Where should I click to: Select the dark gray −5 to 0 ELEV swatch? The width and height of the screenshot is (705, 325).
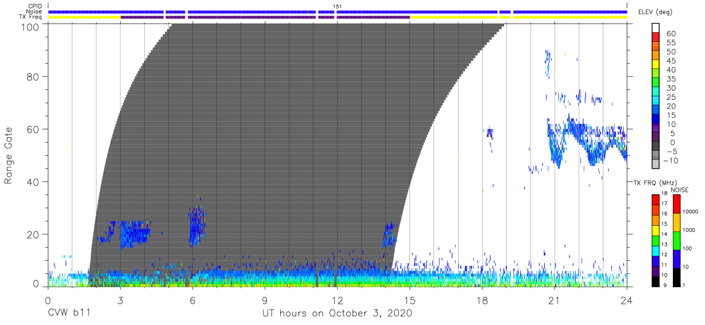point(656,147)
